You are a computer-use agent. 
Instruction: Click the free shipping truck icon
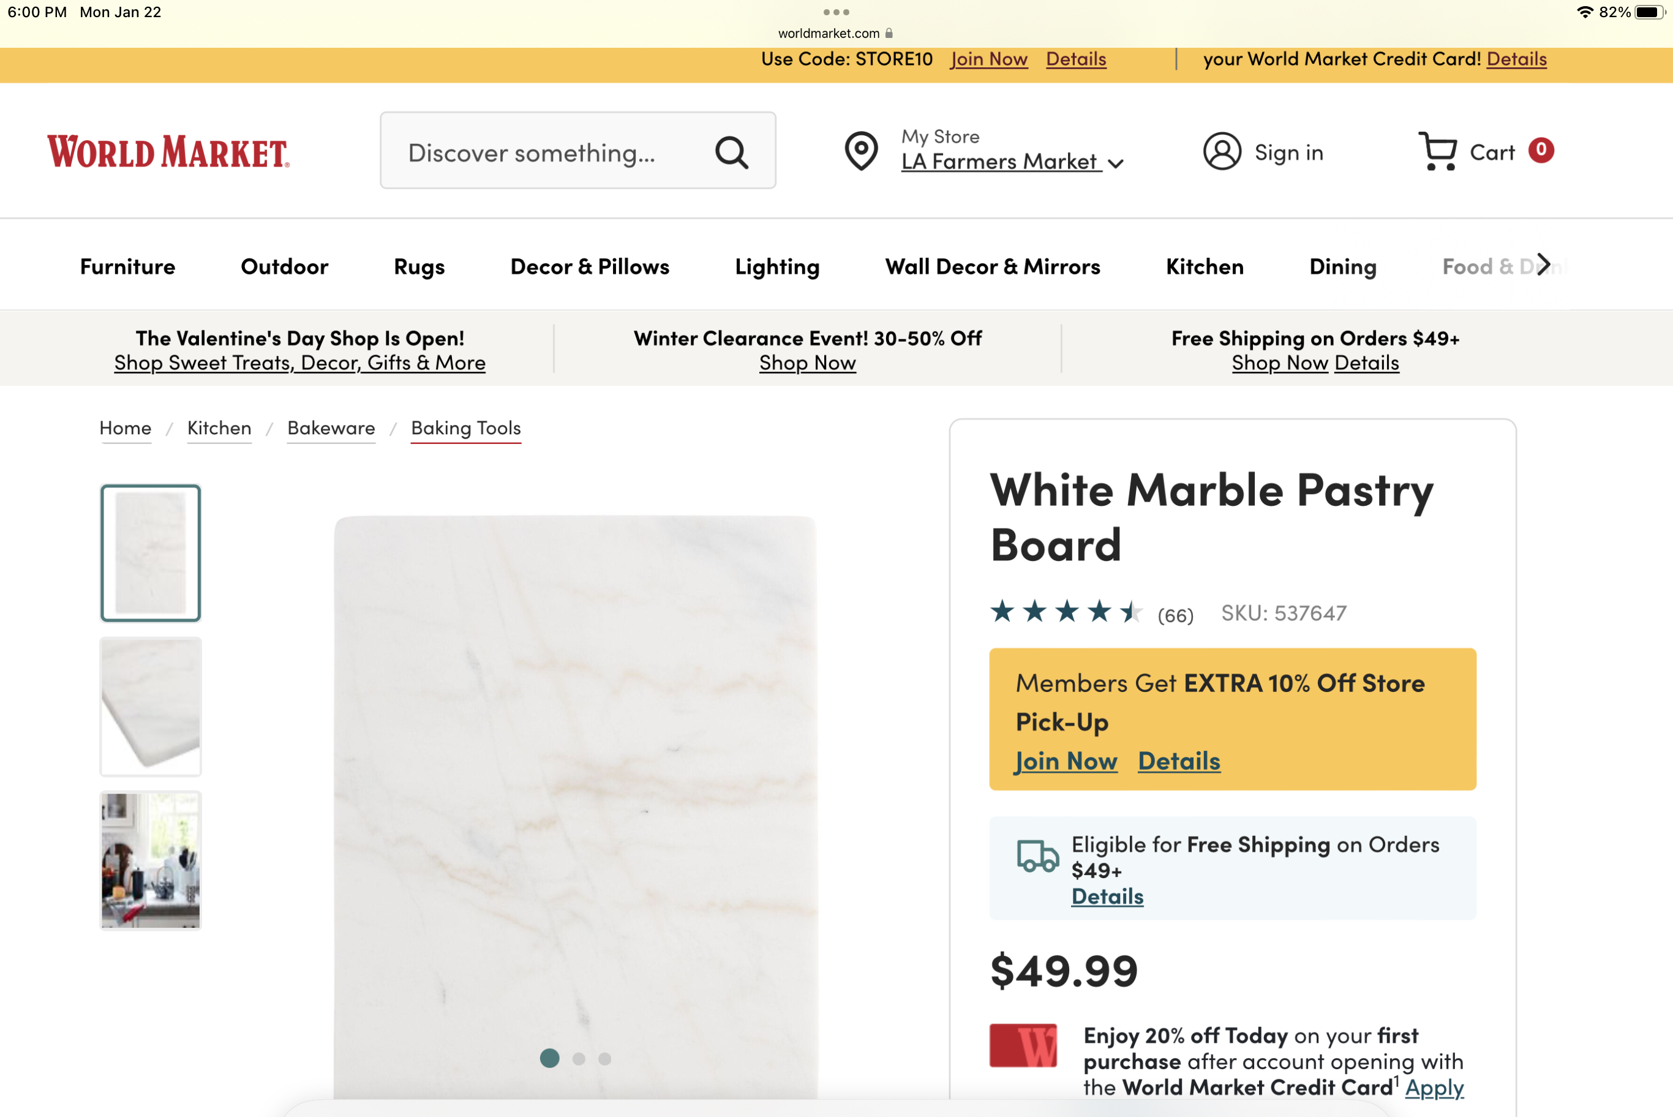coord(1038,856)
